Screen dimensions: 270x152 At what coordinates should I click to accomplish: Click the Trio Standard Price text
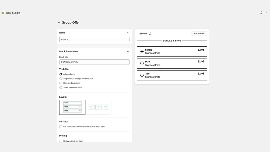coord(153,77)
